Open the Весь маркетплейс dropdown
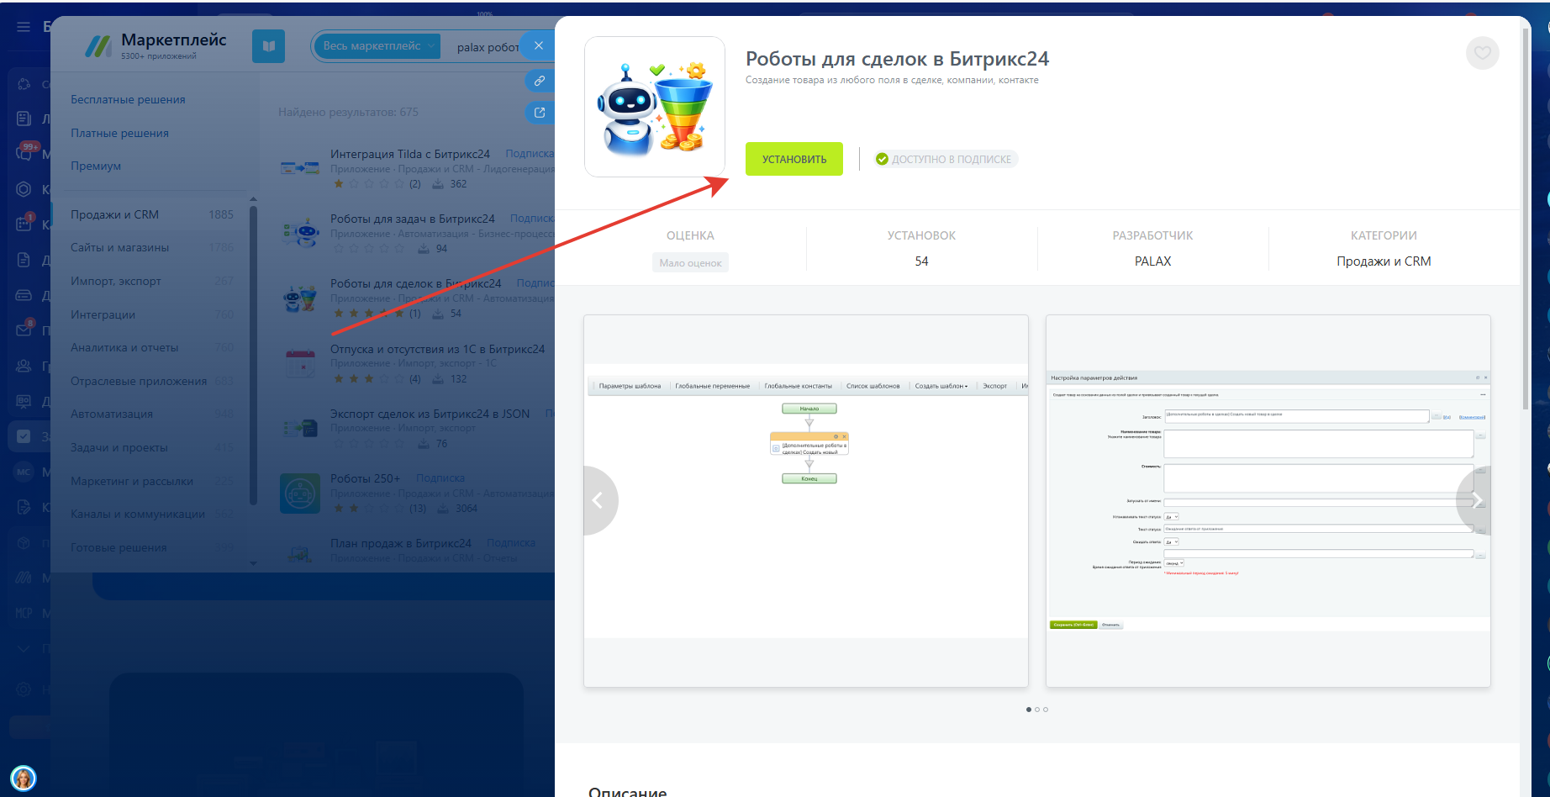 click(376, 46)
